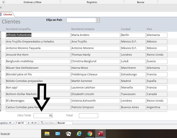Open Solitaire cards app in taskbar

pyautogui.click(x=68, y=134)
